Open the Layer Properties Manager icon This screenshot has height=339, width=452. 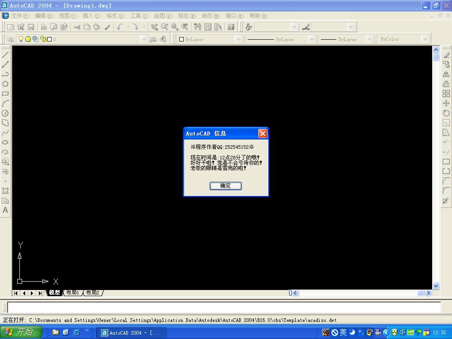[11, 39]
